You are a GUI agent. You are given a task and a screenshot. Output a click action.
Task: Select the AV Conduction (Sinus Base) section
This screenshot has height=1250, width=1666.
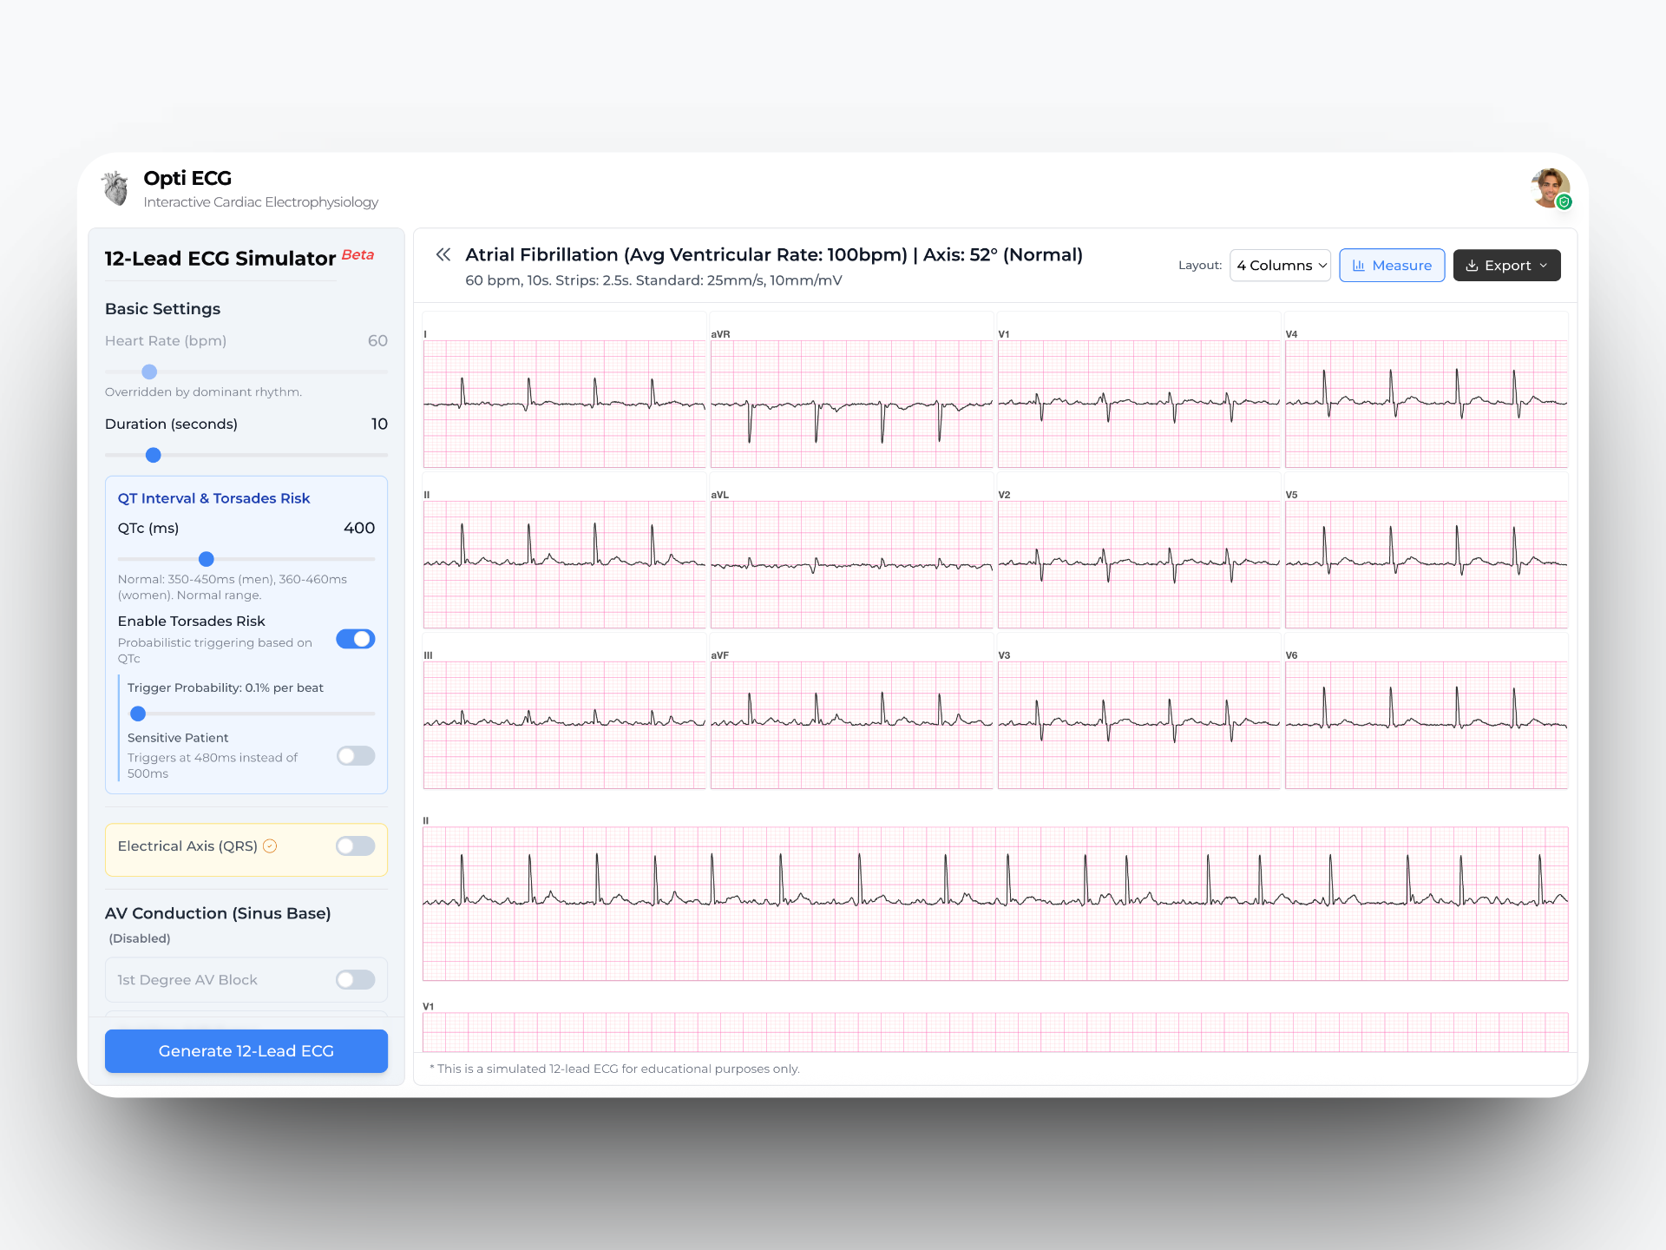tap(218, 913)
